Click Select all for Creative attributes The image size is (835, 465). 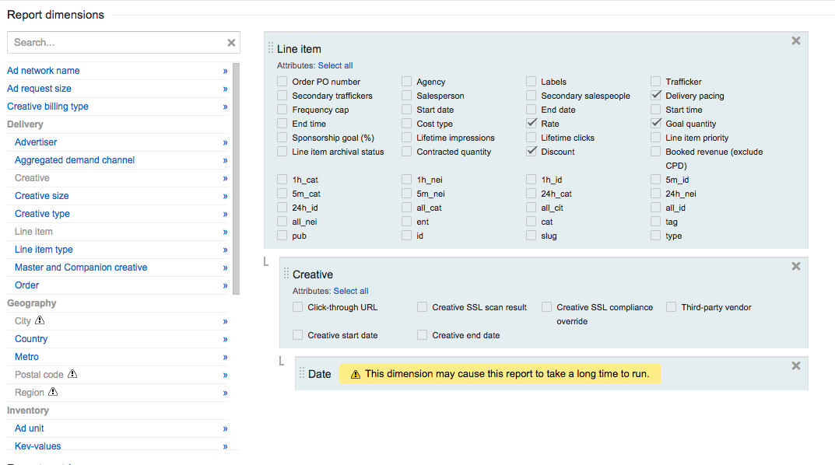coord(350,292)
